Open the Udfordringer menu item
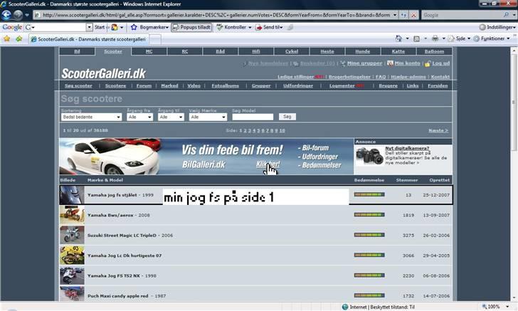The width and height of the screenshot is (518, 311). (298, 85)
